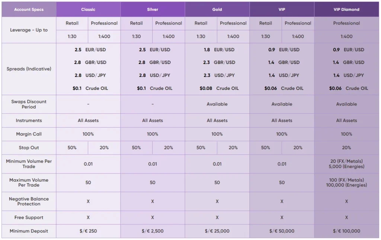Click Negative Balance Protection X under Classic
Image resolution: width=381 pixels, height=240 pixels.
coord(88,201)
